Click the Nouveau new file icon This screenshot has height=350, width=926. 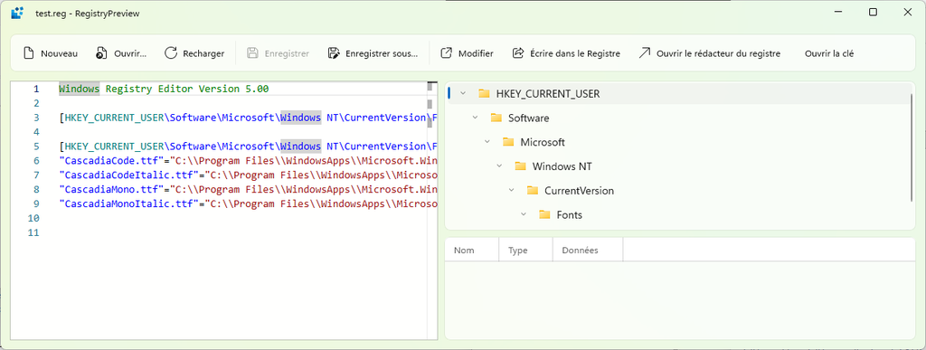click(x=28, y=53)
